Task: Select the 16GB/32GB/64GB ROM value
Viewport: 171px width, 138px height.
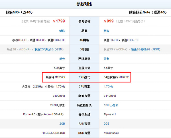Action: (x=54, y=133)
